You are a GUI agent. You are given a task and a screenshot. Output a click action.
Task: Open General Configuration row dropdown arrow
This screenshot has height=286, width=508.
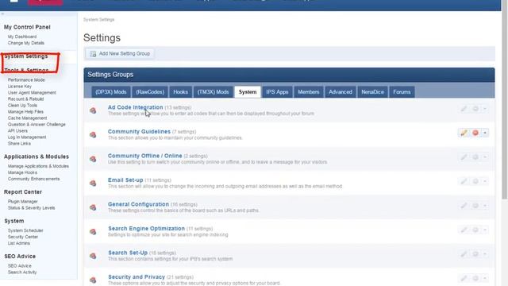(485, 206)
